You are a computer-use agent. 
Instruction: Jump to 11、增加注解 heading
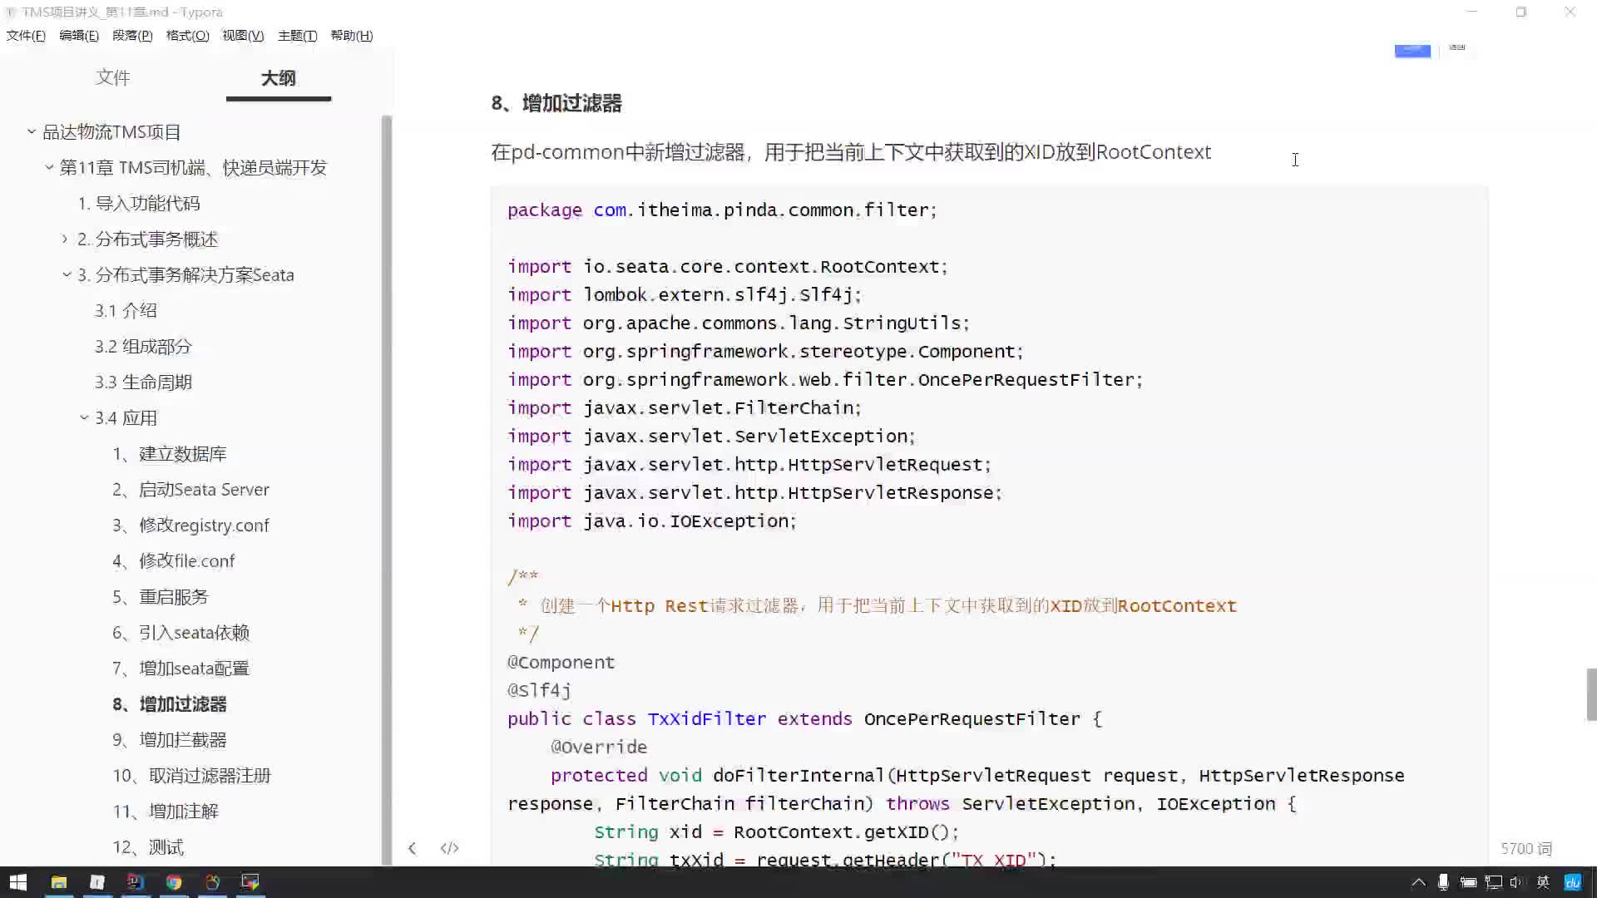click(166, 811)
